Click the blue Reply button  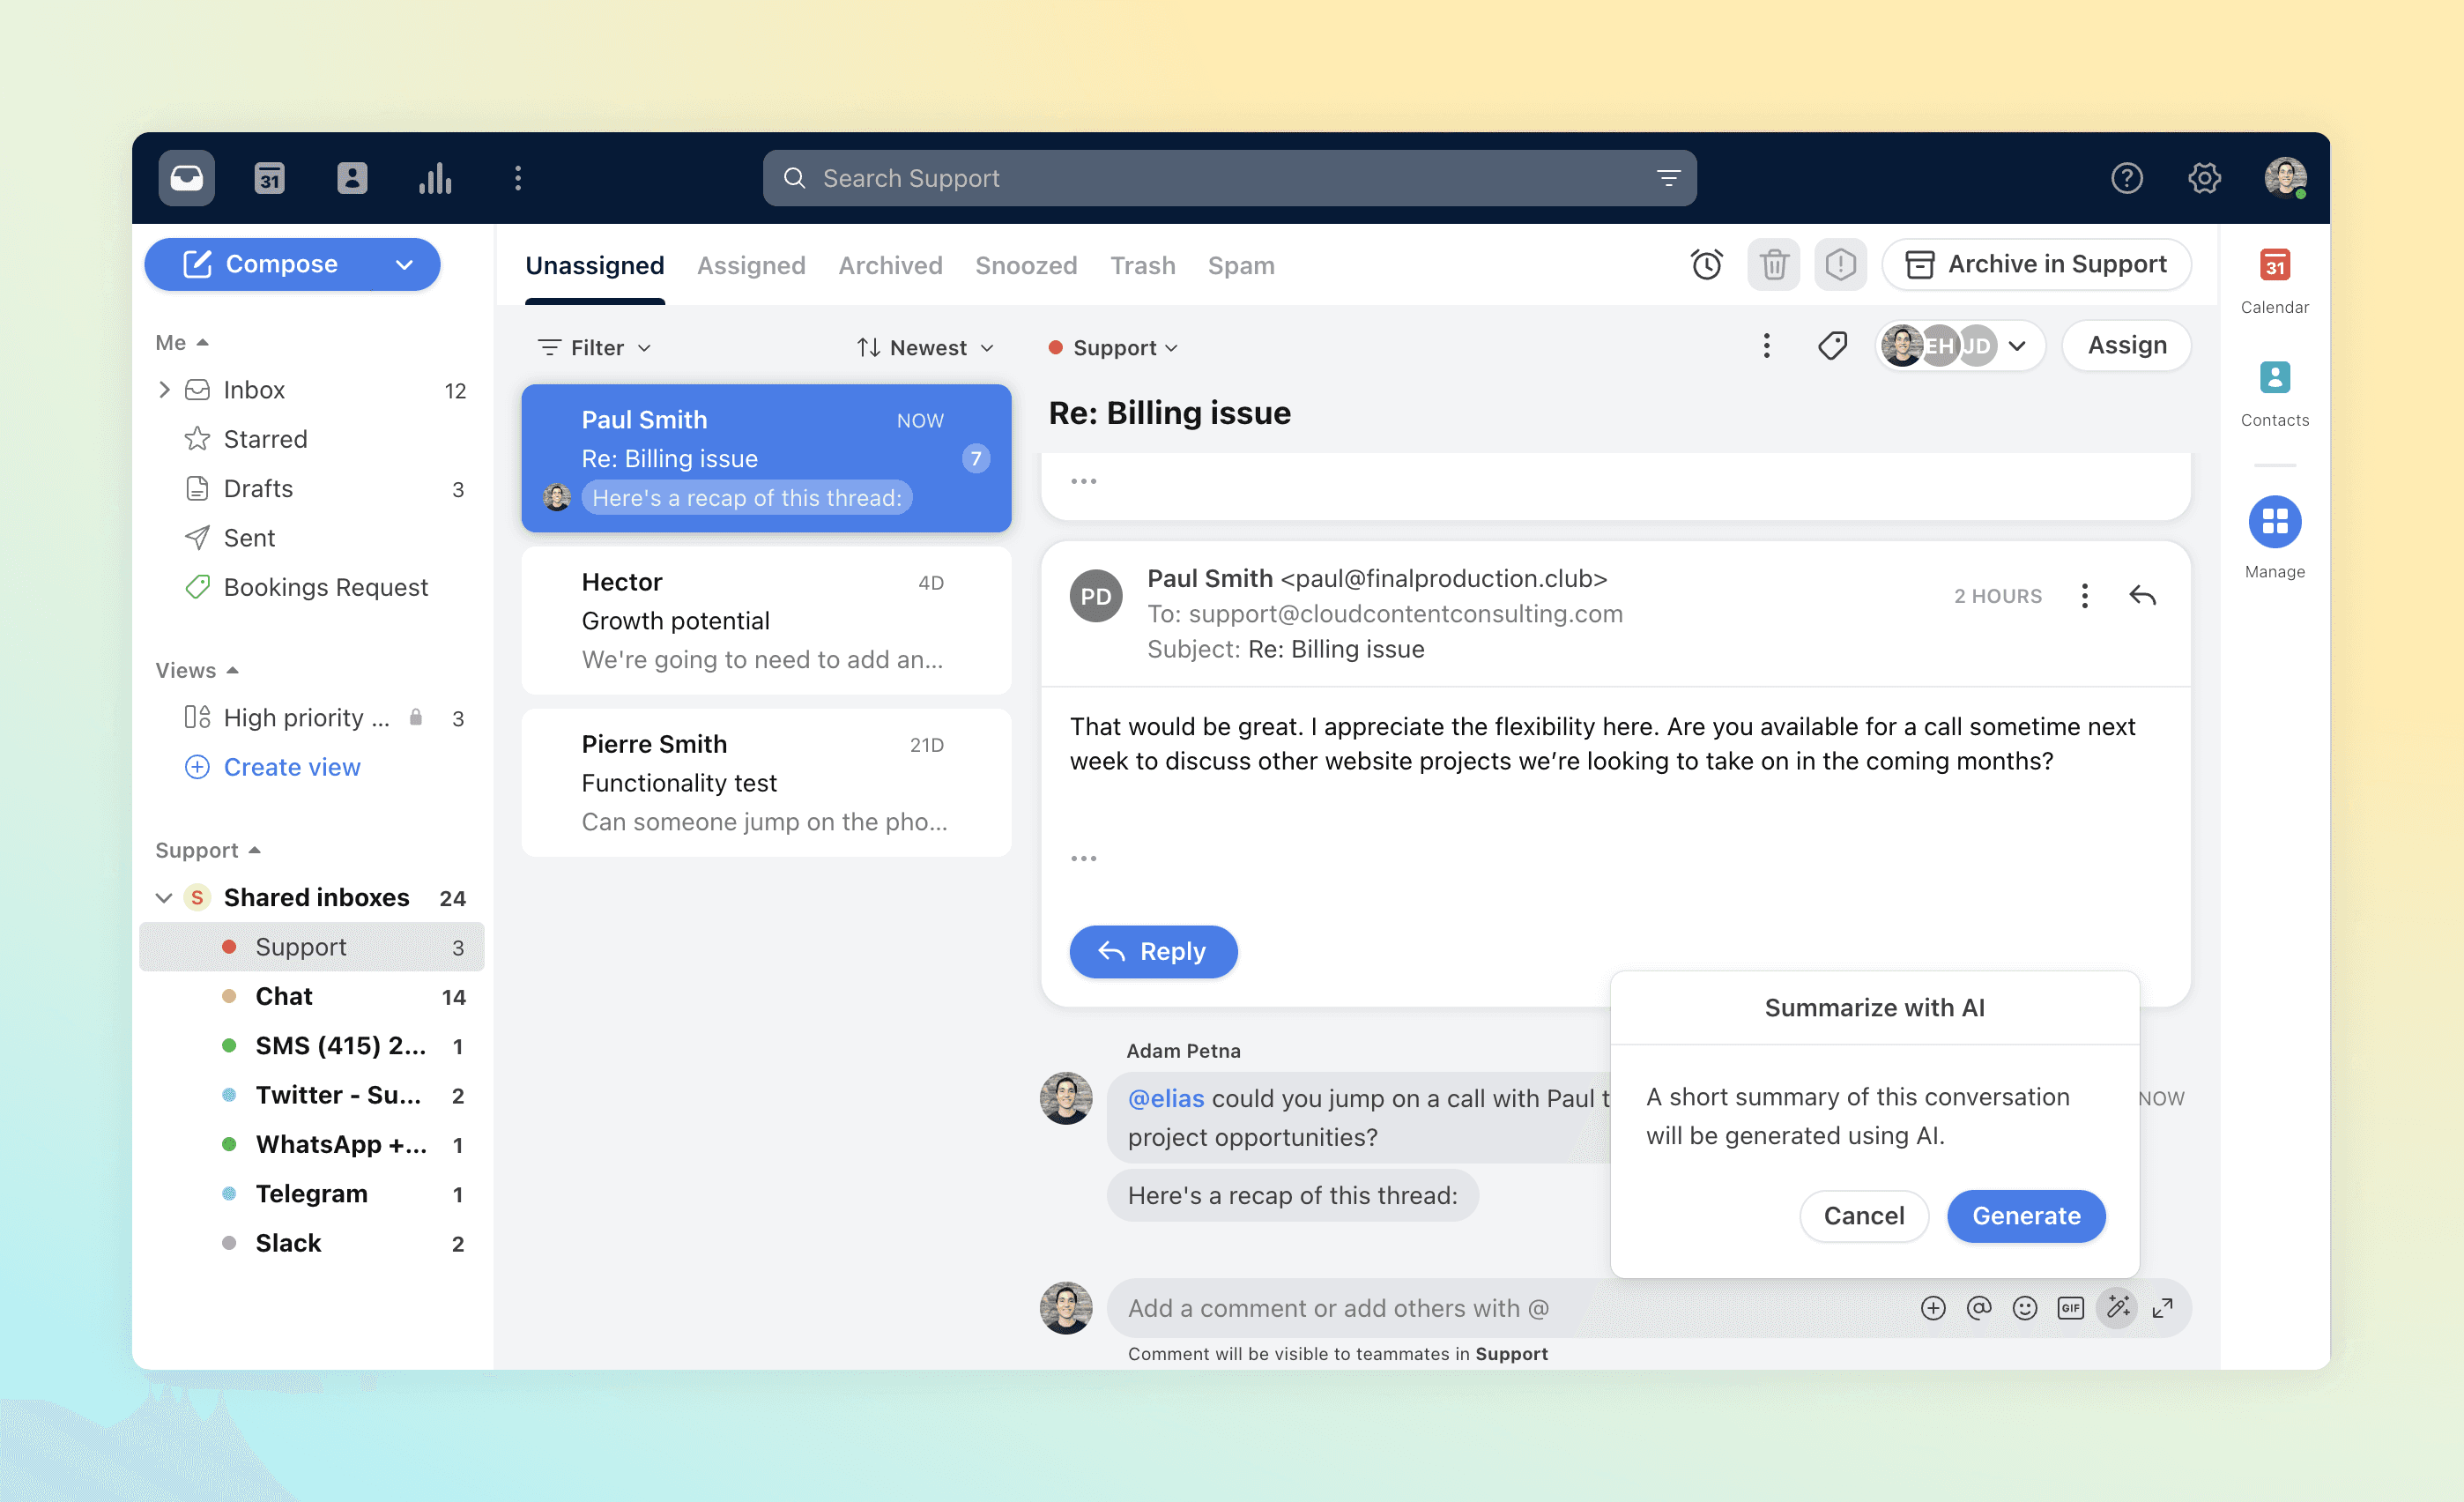pyautogui.click(x=1153, y=951)
